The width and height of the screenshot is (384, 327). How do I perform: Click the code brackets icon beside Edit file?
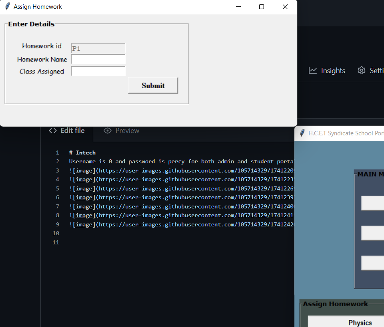[52, 130]
